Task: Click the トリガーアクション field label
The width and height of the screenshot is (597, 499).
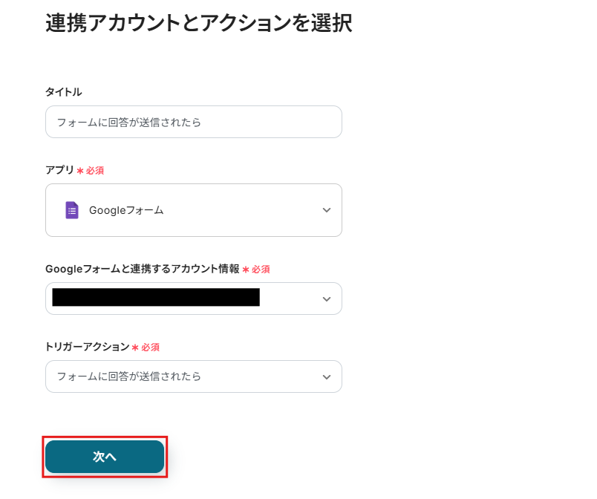Action: coord(87,347)
